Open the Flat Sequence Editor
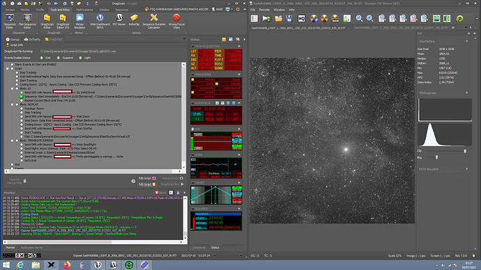The width and height of the screenshot is (481, 270). [27, 22]
